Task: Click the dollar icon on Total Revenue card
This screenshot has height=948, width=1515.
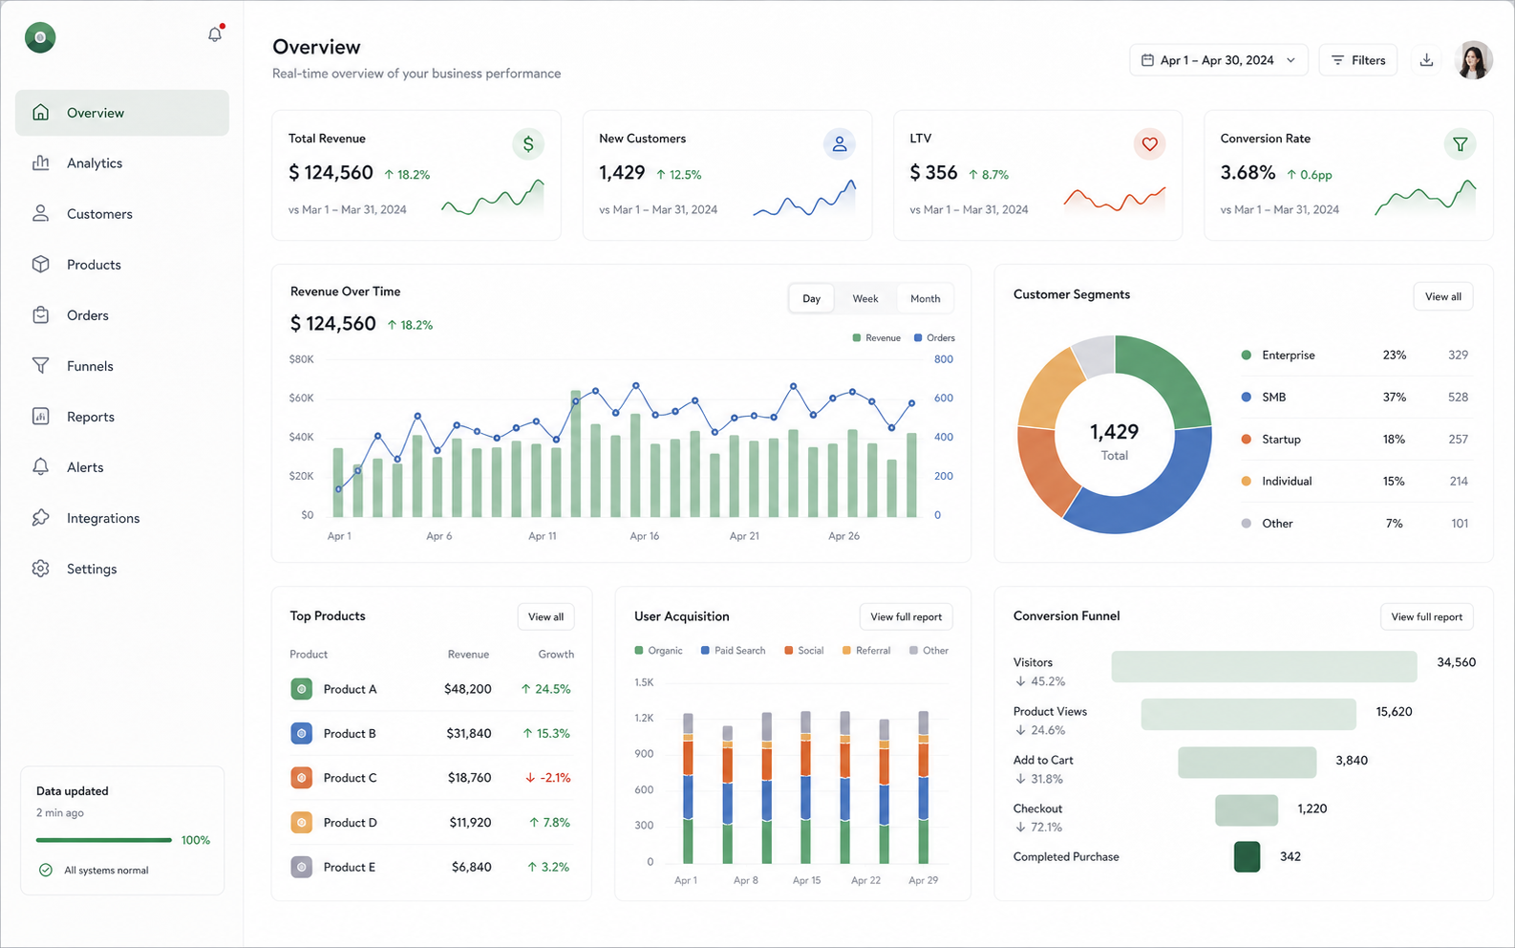Action: coord(528,144)
